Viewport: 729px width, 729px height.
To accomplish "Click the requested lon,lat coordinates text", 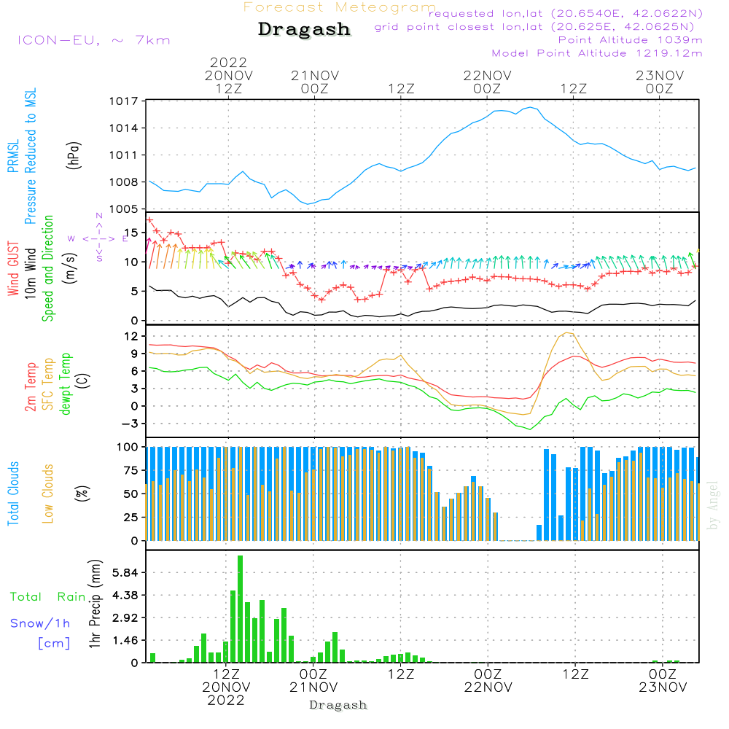I will tap(566, 14).
